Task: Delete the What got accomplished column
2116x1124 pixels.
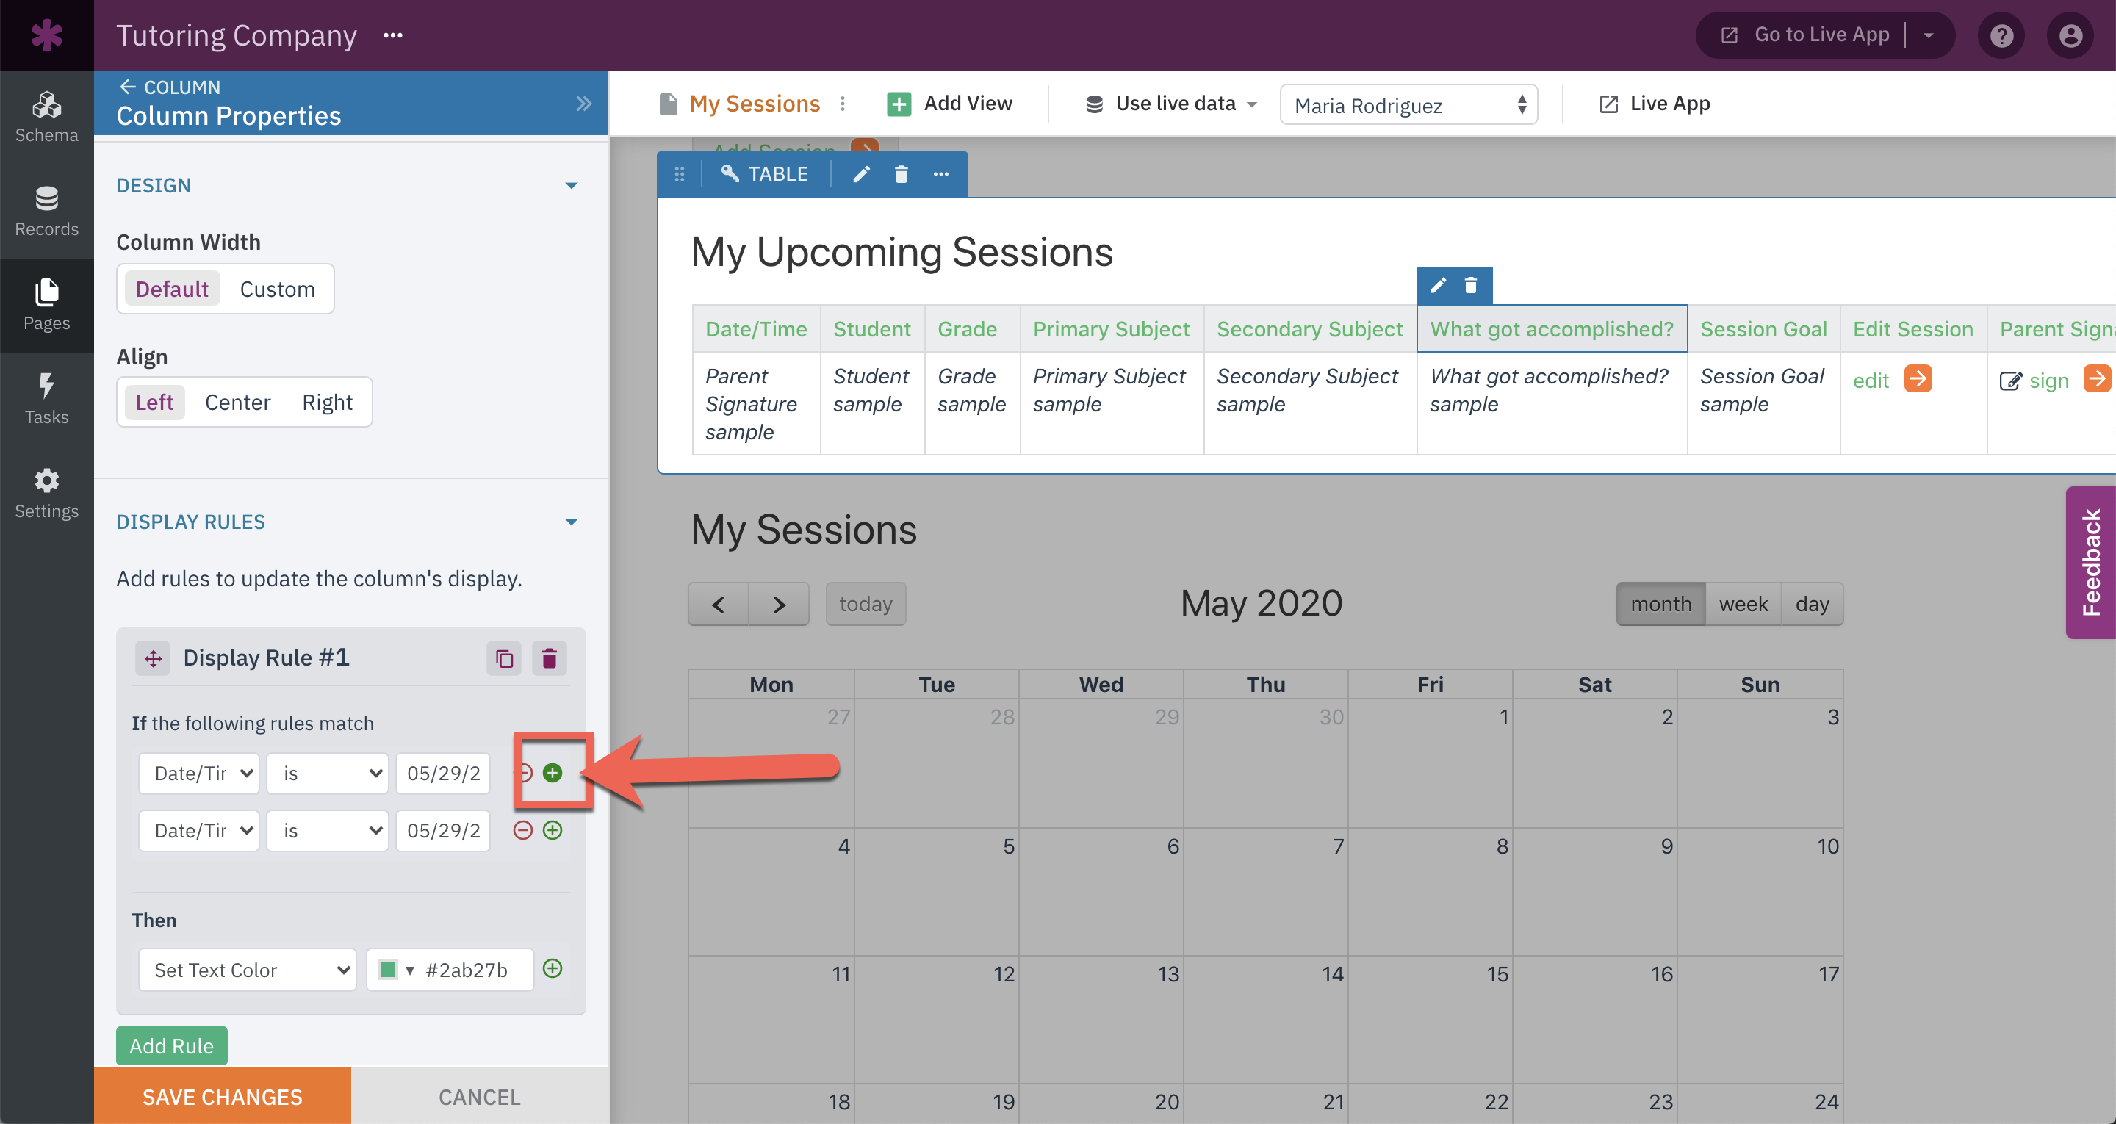Action: point(1471,285)
